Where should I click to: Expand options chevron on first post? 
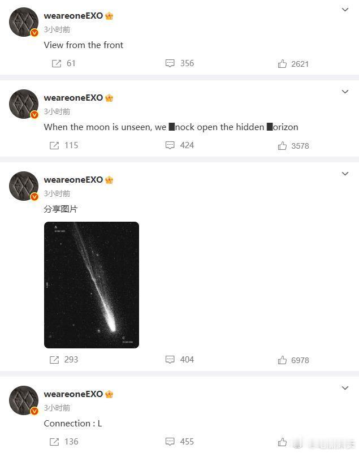pyautogui.click(x=345, y=10)
